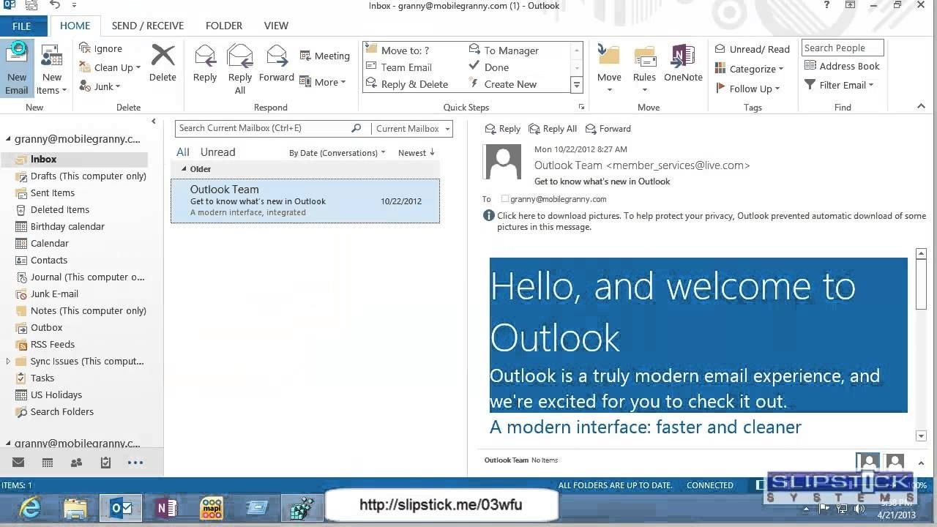
Task: Collapse the Older message group
Action: tap(184, 169)
